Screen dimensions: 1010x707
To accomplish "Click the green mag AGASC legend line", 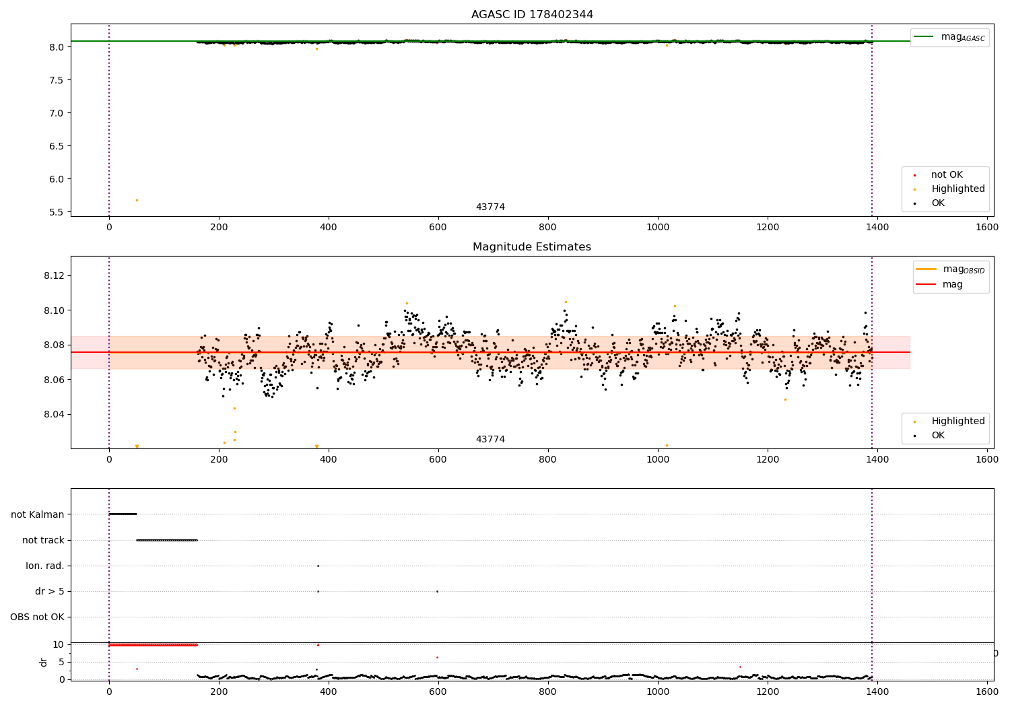I will click(924, 37).
